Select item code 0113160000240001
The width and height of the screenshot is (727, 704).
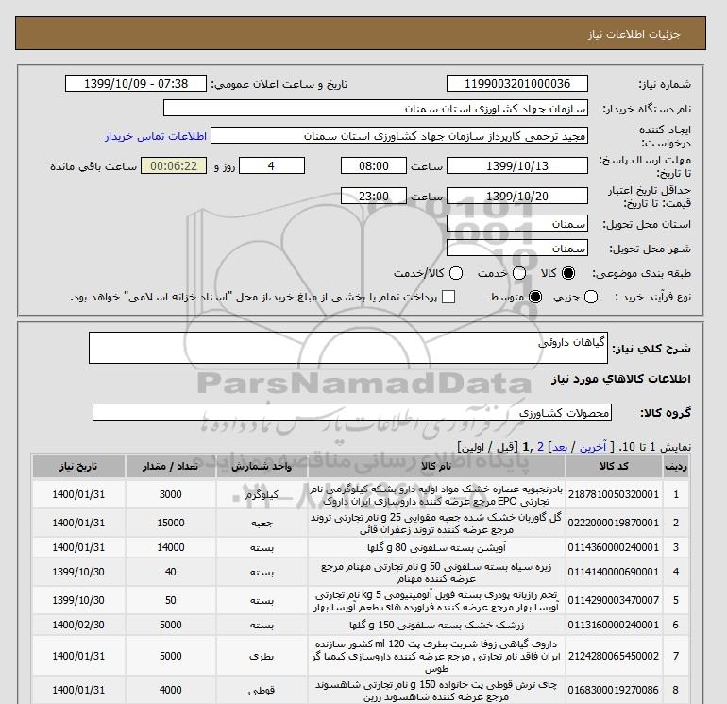(x=614, y=626)
